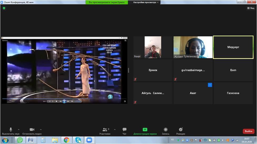Expand audio options arrow beside microphone

click(18, 129)
